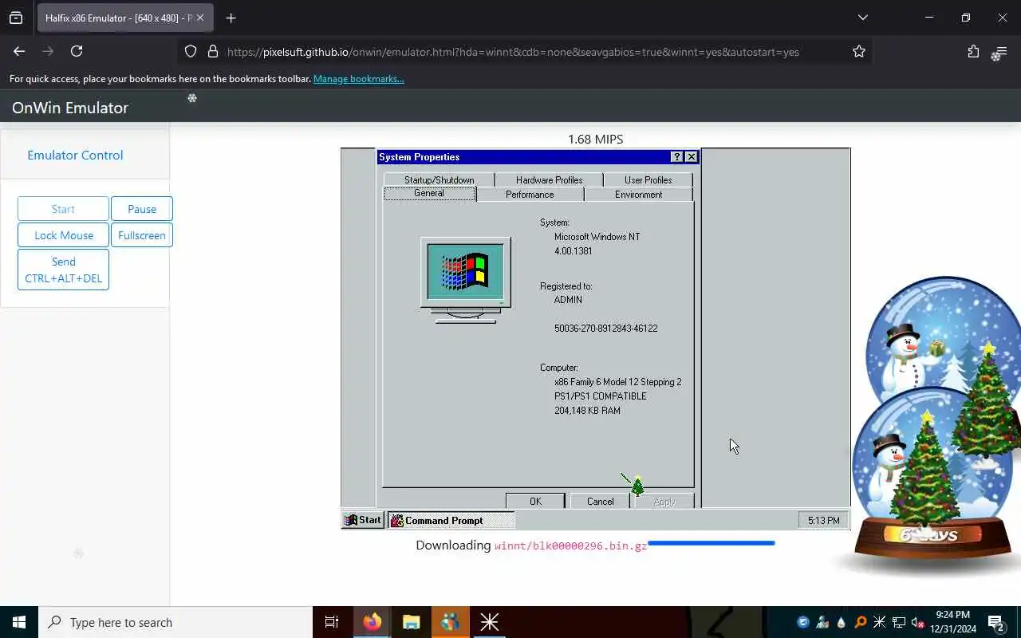Open the Environment tab
The height and width of the screenshot is (638, 1021).
pyautogui.click(x=638, y=195)
